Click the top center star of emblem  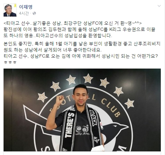click(88, 78)
